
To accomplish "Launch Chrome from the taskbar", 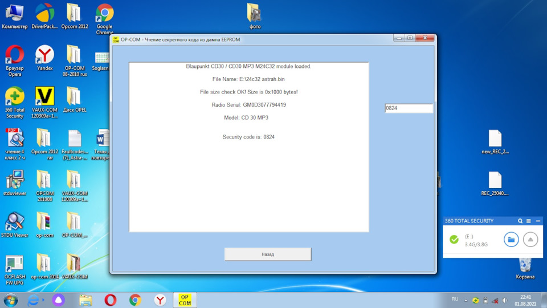I will (x=135, y=300).
